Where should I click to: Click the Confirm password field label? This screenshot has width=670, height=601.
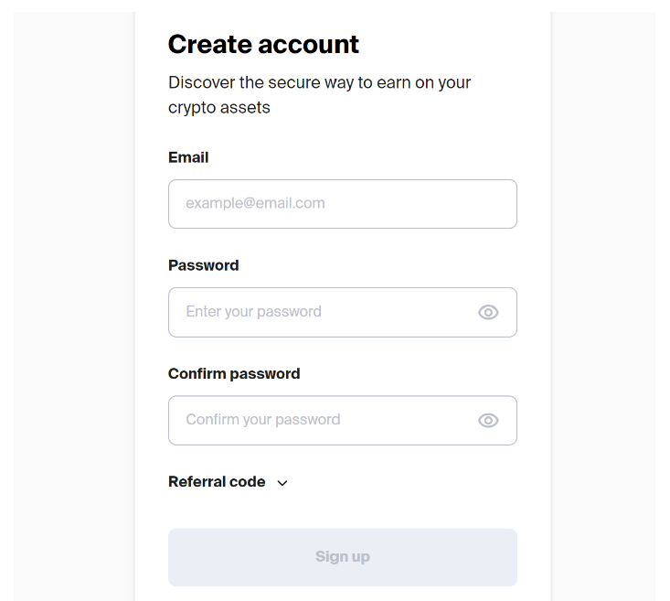click(x=234, y=373)
